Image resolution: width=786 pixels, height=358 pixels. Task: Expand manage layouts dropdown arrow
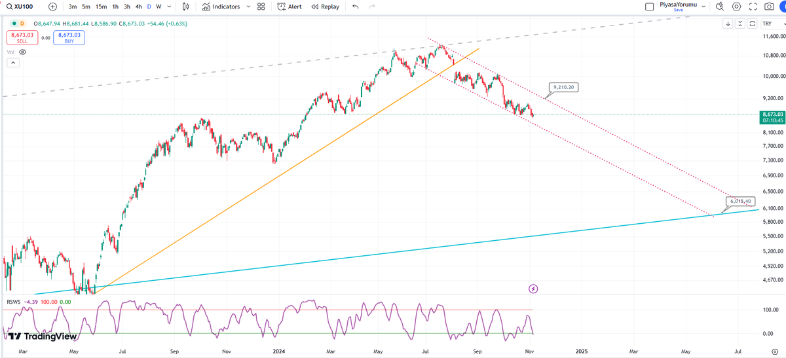click(x=704, y=7)
